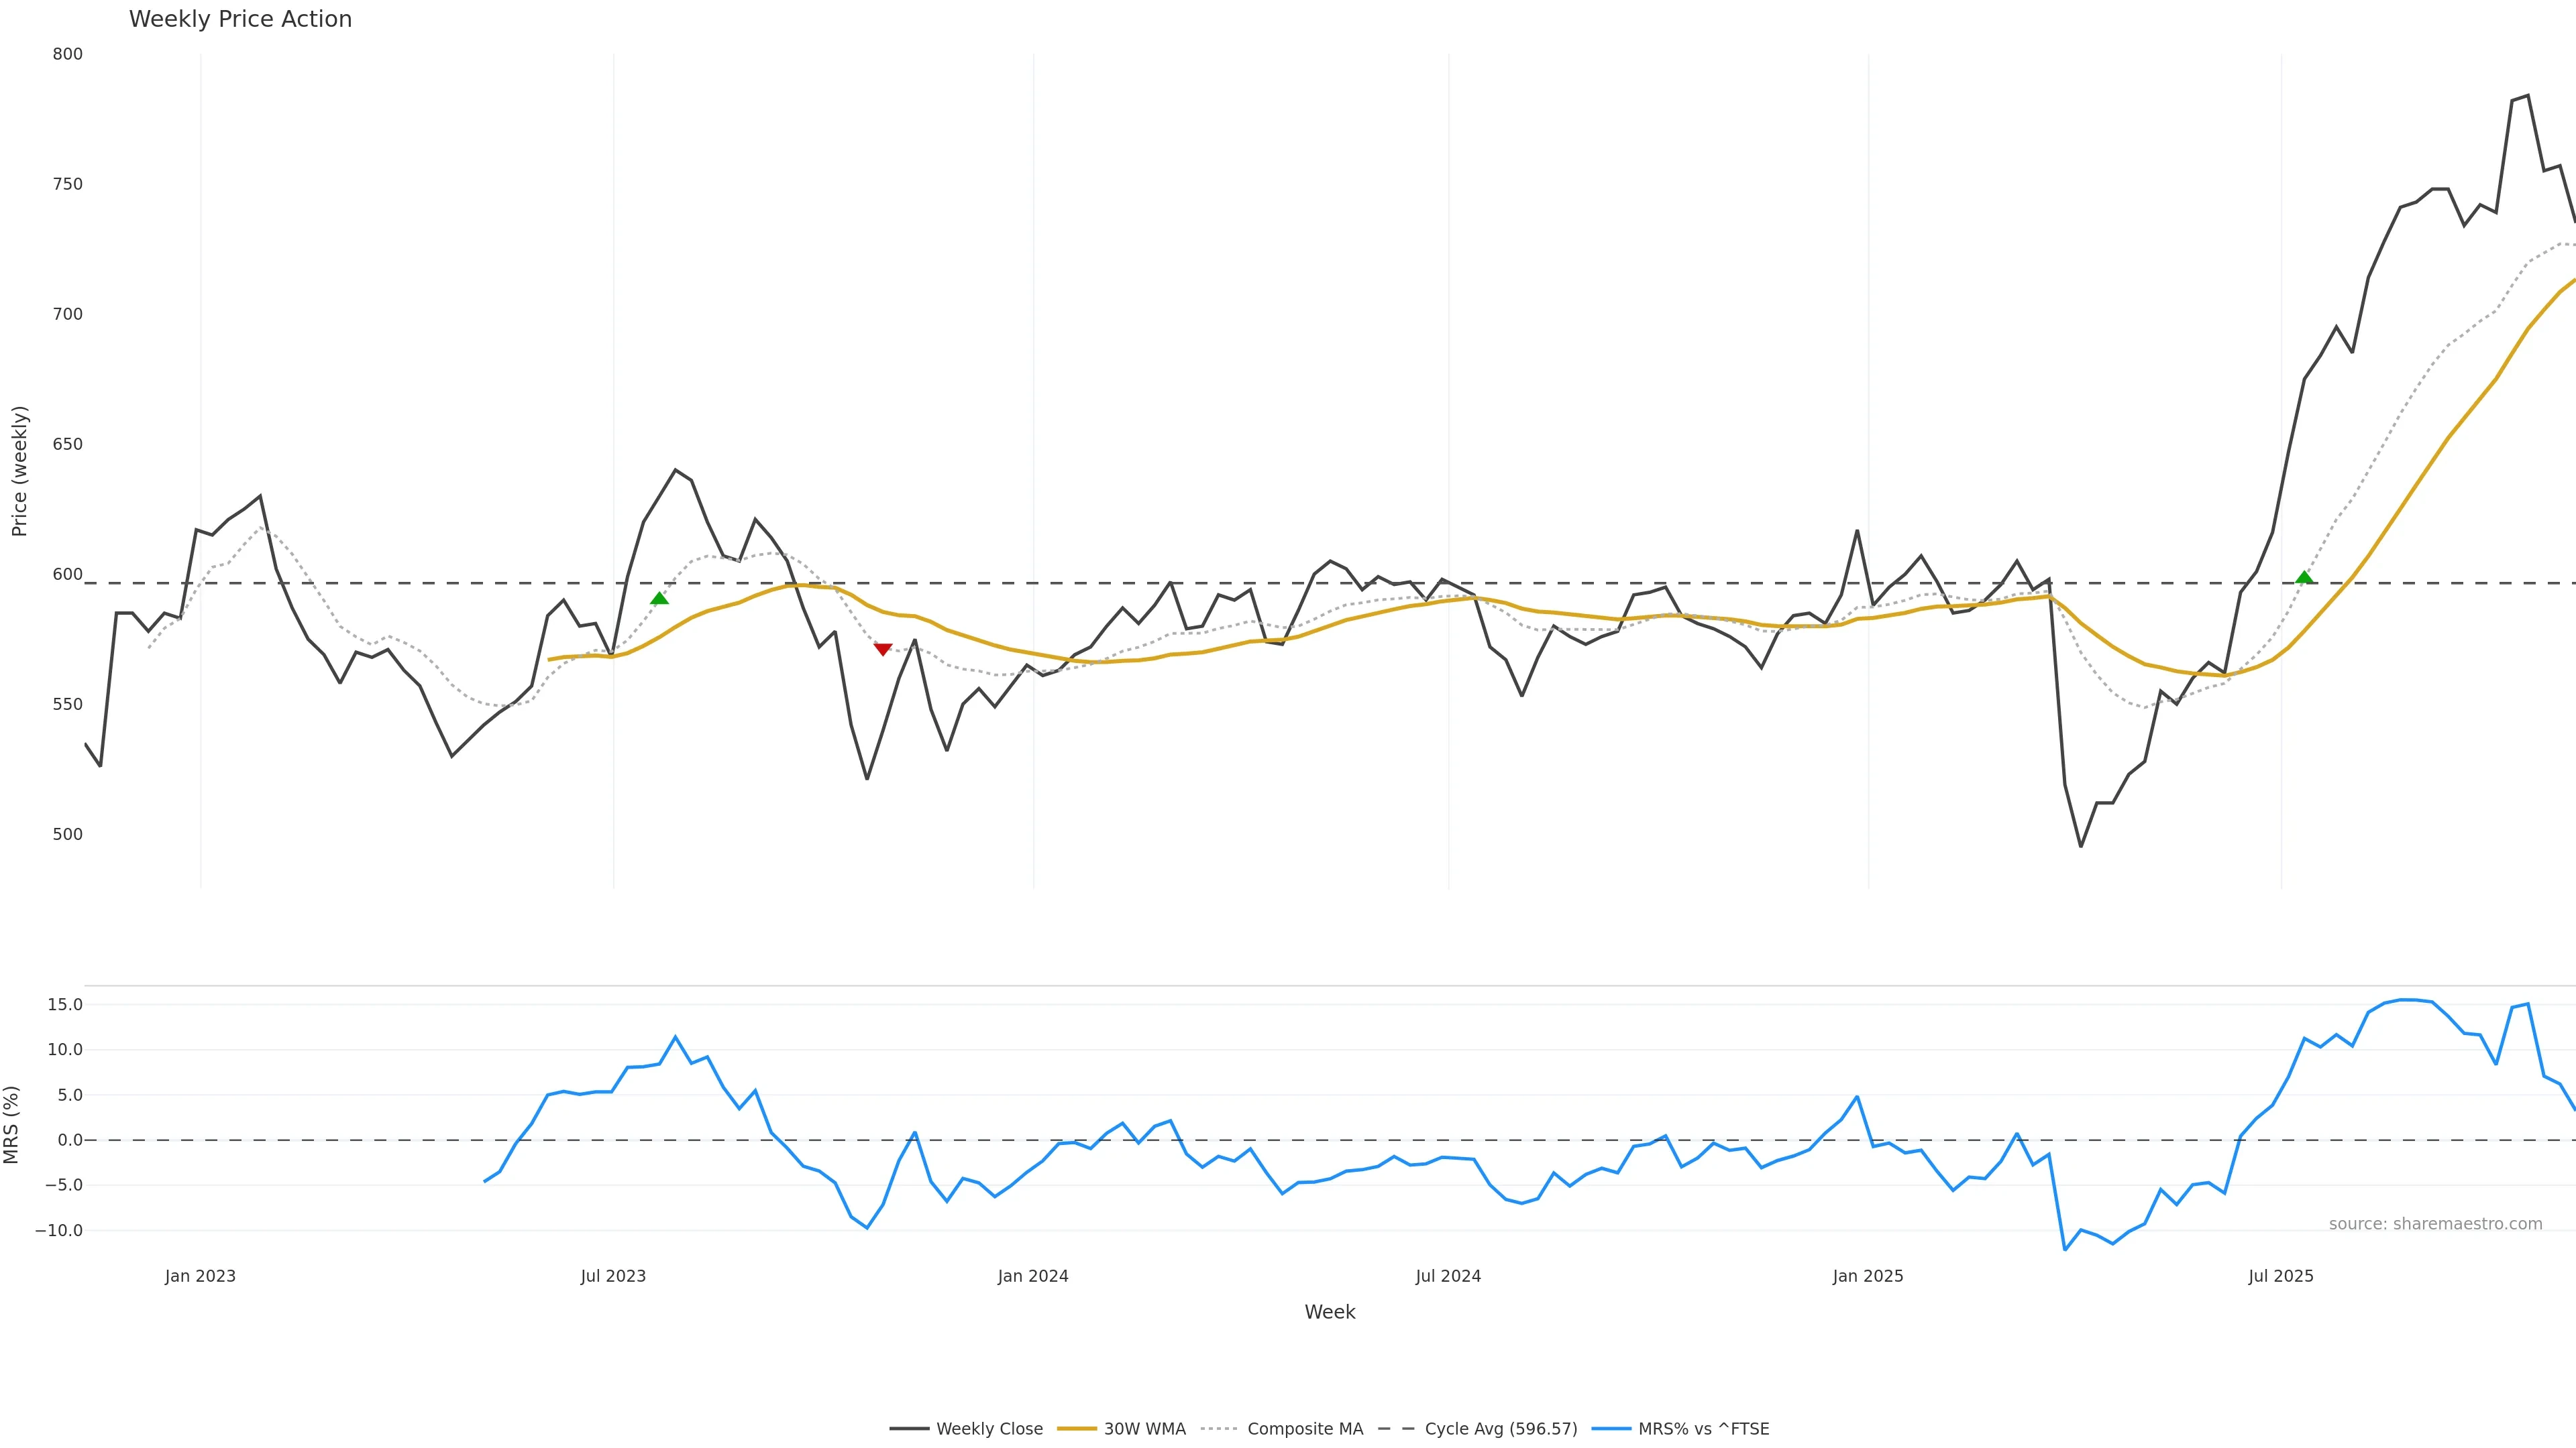
Task: Click the Week x-axis title
Action: click(x=1329, y=1312)
